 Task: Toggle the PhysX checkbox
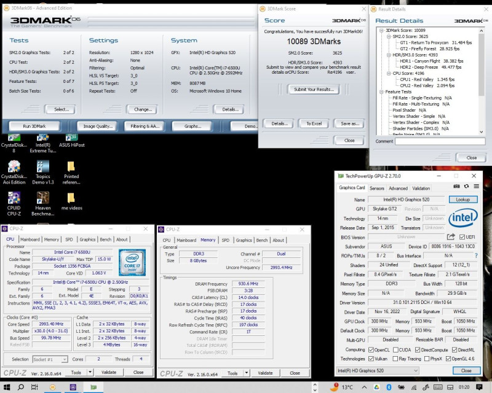427,359
